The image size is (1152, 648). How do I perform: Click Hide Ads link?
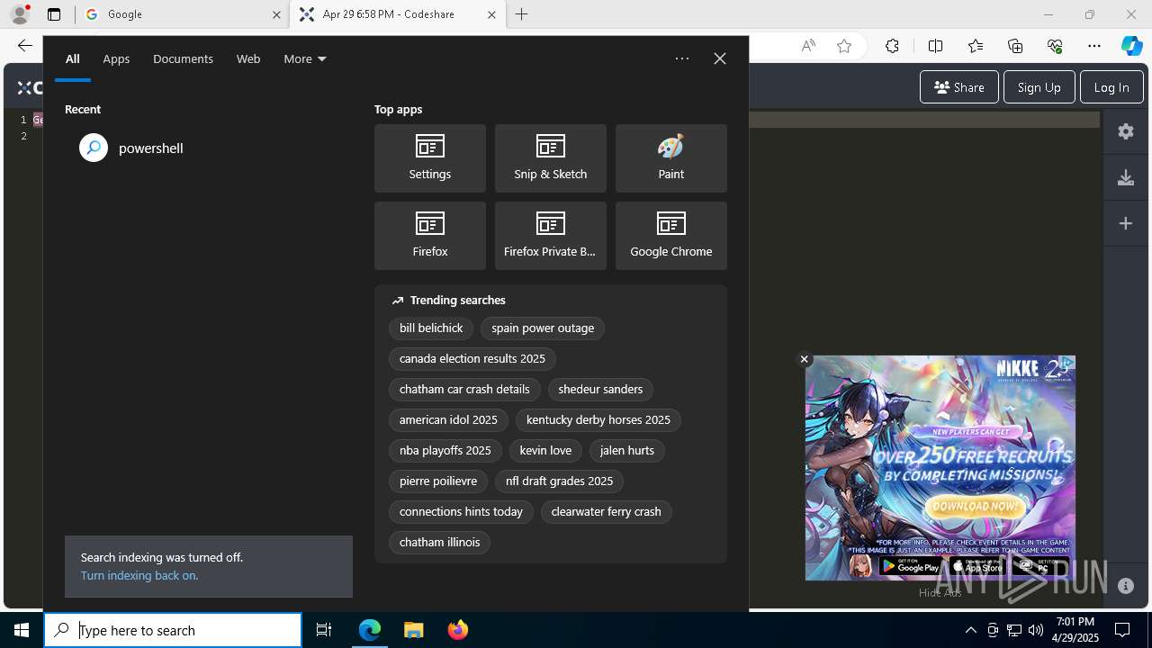tap(940, 592)
